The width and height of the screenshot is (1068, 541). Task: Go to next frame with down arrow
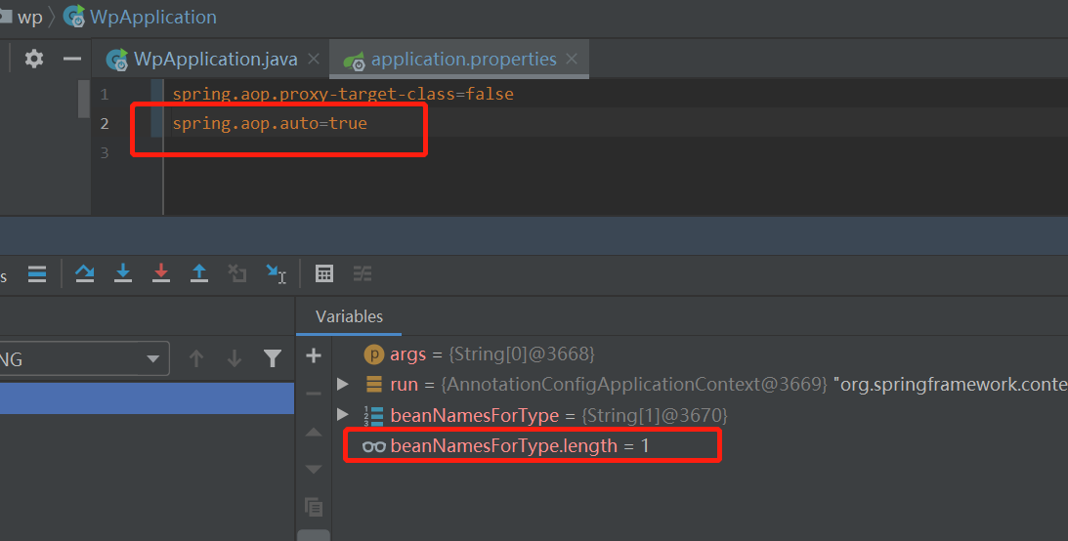tap(235, 358)
